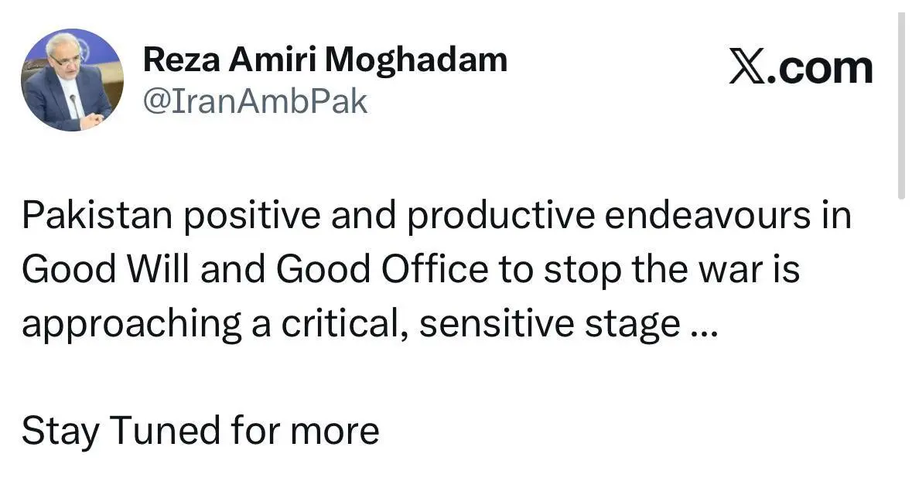Click the Reza Amiri Moghadam display name
The height and width of the screenshot is (481, 912).
[x=325, y=60]
